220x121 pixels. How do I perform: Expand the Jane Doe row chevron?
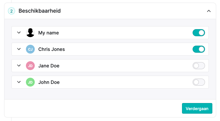coord(19,65)
